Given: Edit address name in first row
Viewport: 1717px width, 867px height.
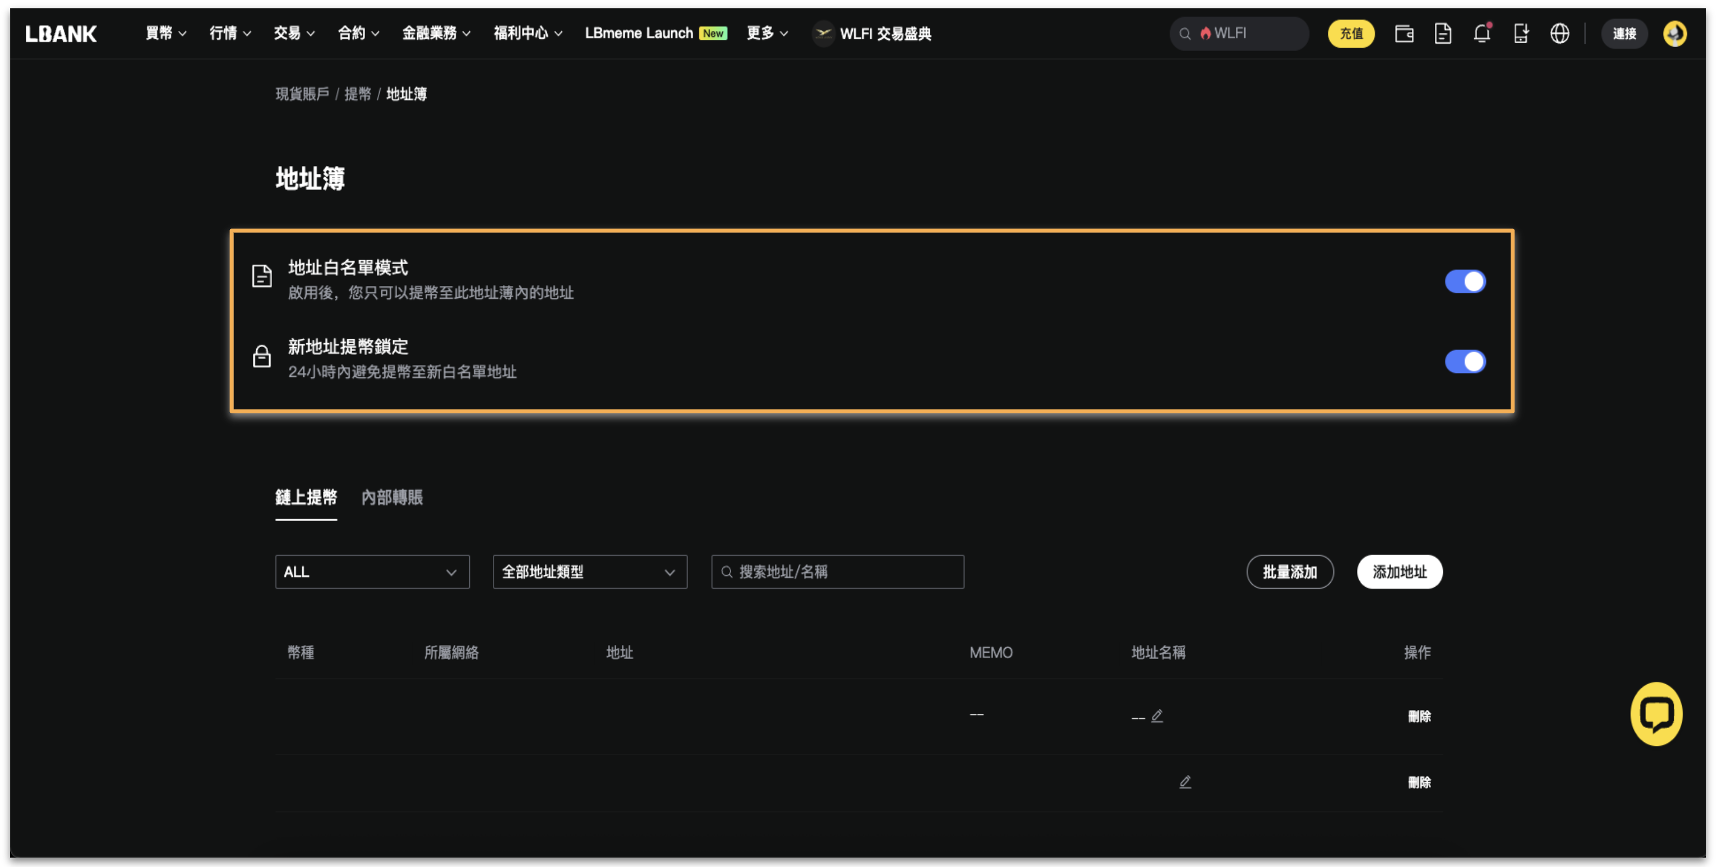Looking at the screenshot, I should pos(1157,716).
